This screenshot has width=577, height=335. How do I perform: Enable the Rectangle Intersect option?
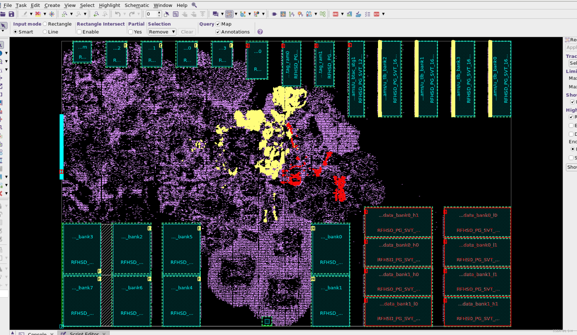point(79,32)
